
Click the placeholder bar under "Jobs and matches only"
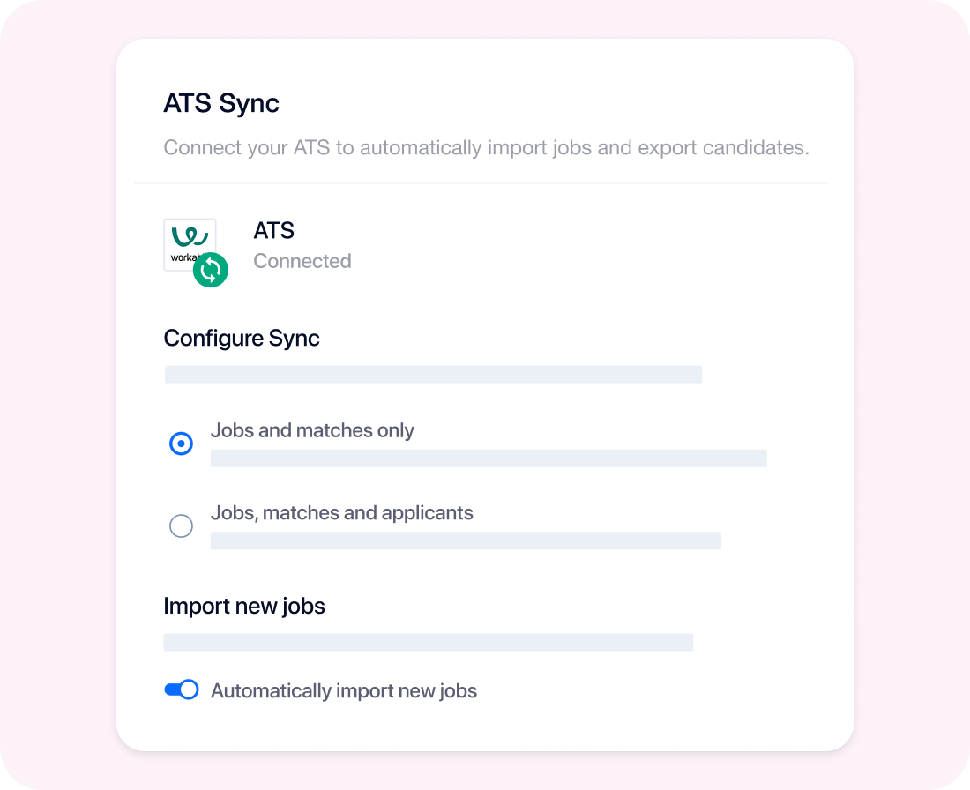tap(488, 458)
